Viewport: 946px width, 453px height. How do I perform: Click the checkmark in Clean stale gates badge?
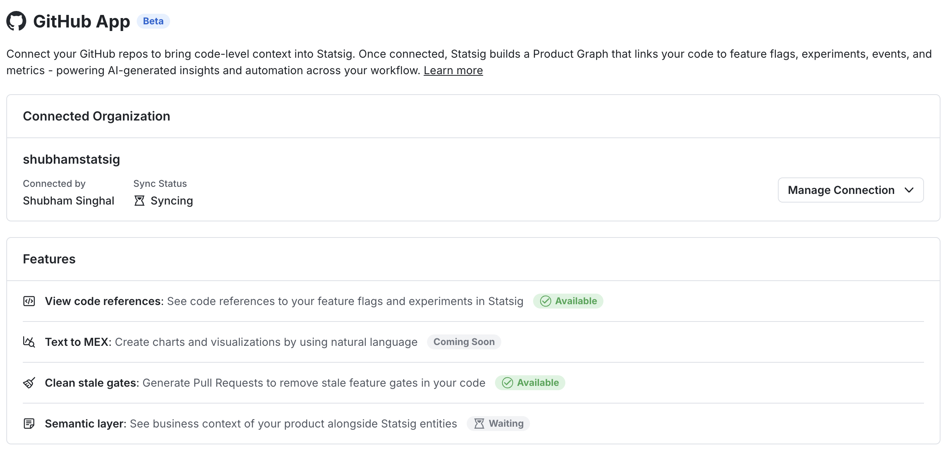(508, 383)
